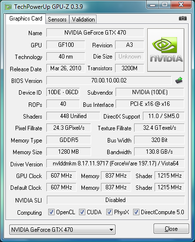Click the BIOS save chip icon
The image size is (195, 242).
(179, 81)
